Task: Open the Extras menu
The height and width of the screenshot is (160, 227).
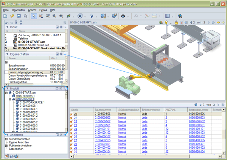Action: (x=43, y=10)
